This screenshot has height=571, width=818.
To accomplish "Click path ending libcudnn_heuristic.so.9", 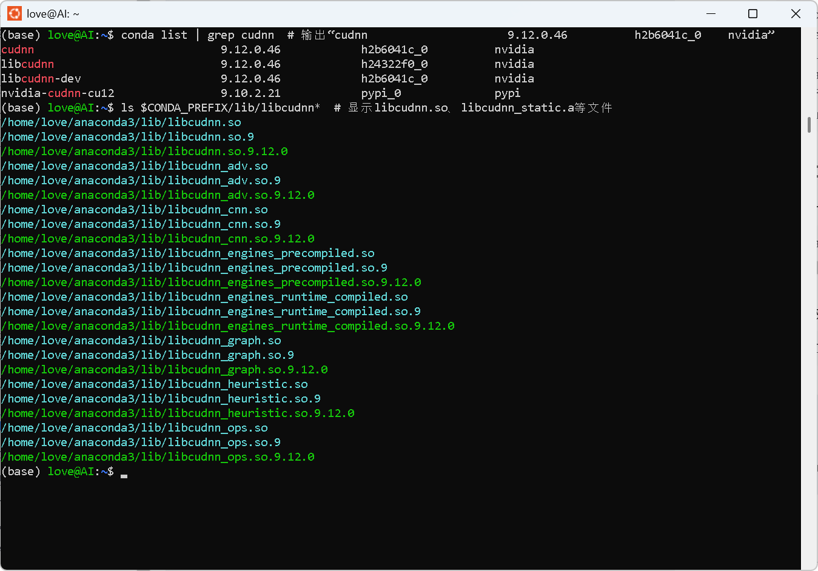I will [x=161, y=399].
